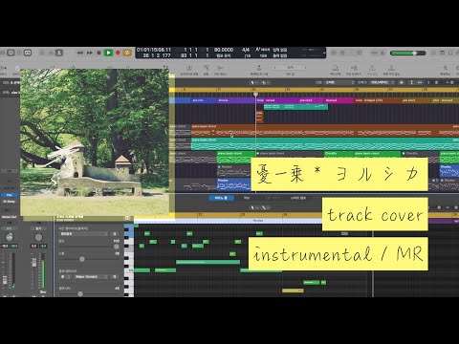Click the St Delay plugin slot

[x=10, y=202]
